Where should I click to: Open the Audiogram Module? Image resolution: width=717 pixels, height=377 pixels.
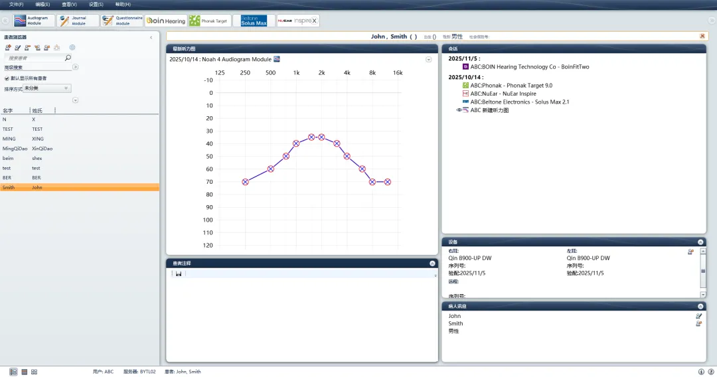click(33, 21)
